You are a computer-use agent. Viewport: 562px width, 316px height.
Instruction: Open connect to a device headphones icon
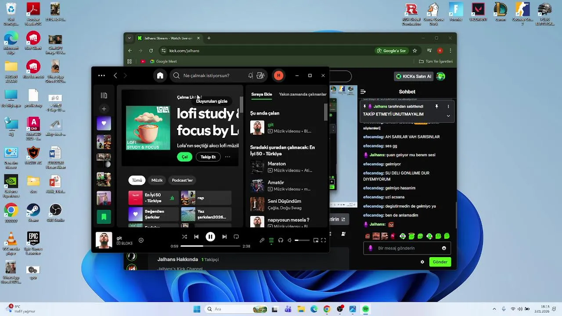click(281, 240)
